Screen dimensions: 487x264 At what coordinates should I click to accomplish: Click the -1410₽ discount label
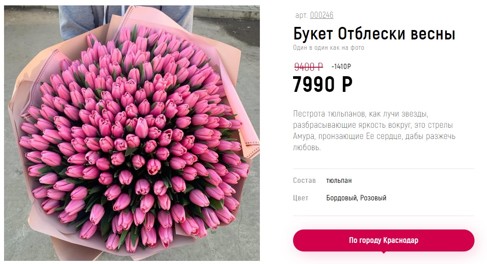coord(341,66)
